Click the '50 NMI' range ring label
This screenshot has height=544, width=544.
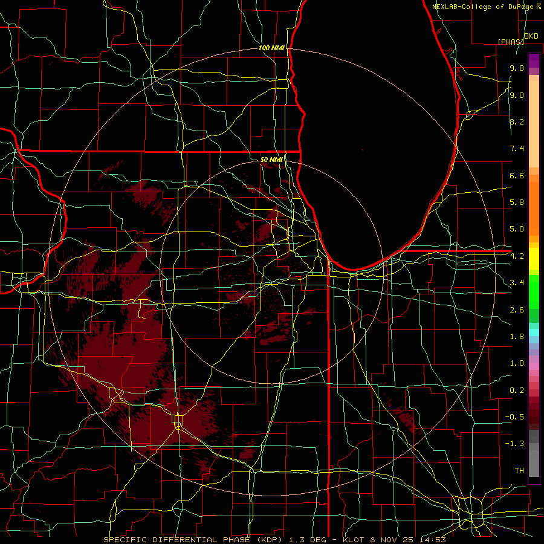coord(271,160)
